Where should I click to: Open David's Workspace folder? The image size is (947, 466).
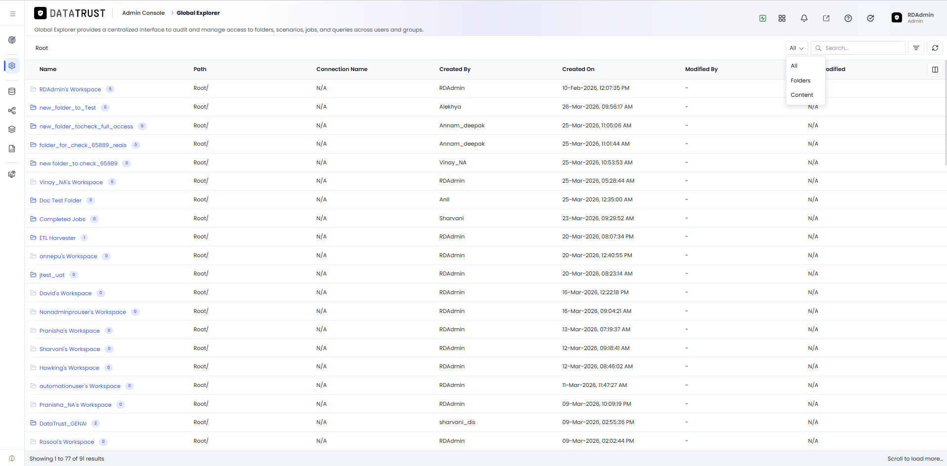(65, 293)
